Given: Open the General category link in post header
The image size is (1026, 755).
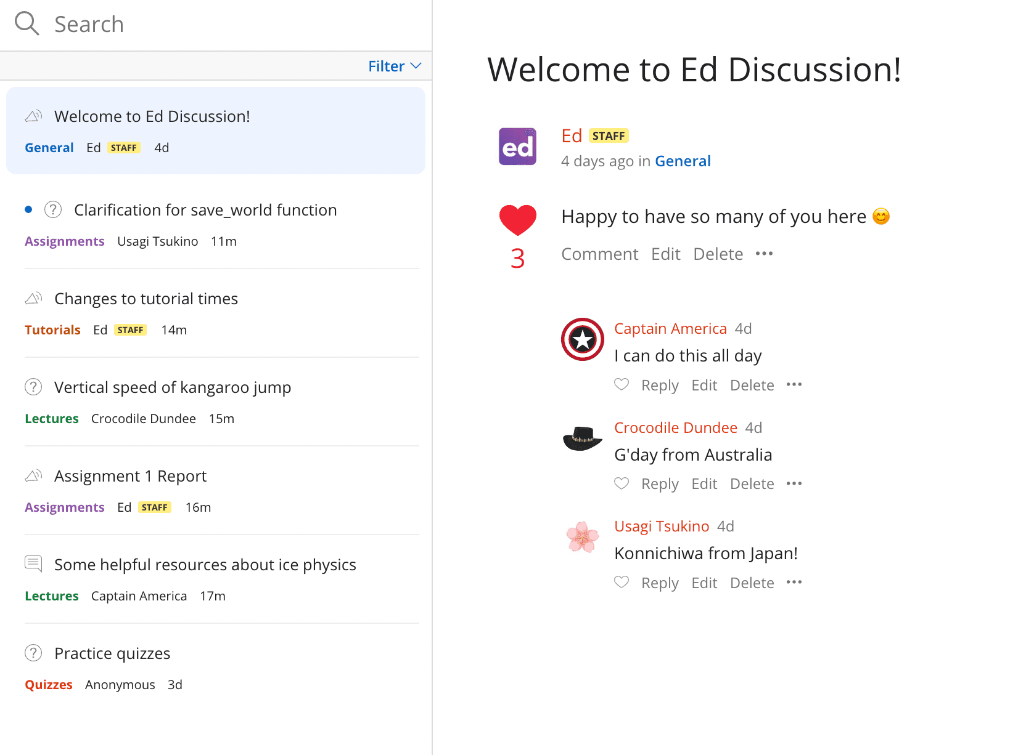Looking at the screenshot, I should coord(683,161).
